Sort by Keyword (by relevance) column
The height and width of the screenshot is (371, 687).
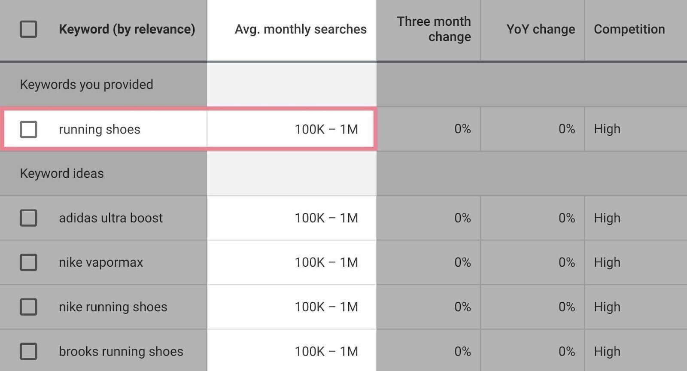[x=127, y=29]
